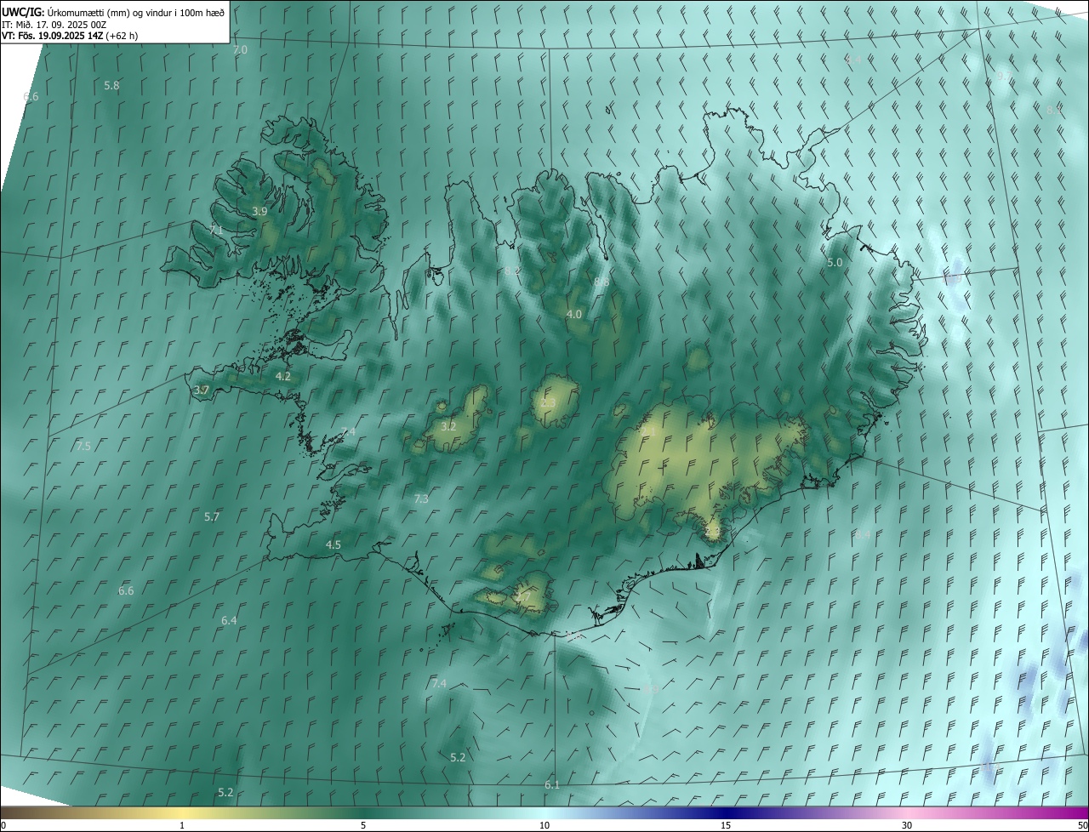Click the map value 6.1
Viewport: 1089px width, 832px height.
552,784
